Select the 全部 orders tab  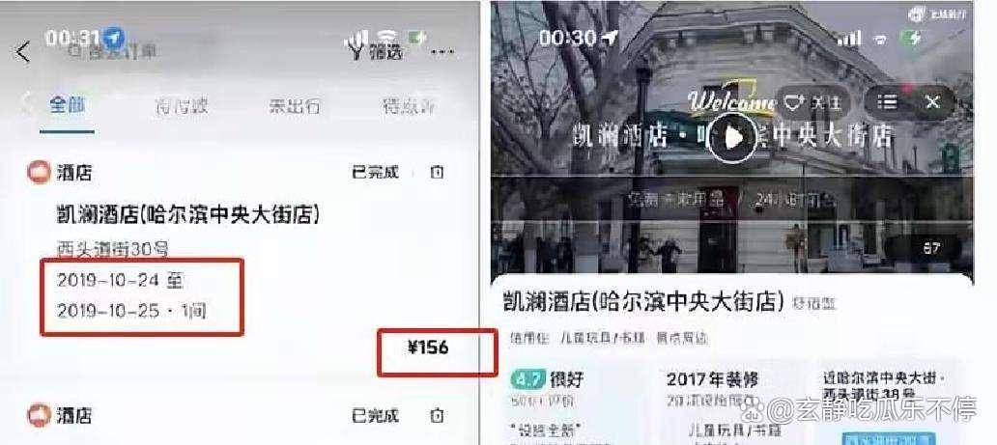click(68, 105)
